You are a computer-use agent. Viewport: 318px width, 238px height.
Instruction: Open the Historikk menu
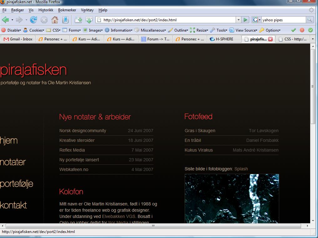point(46,10)
